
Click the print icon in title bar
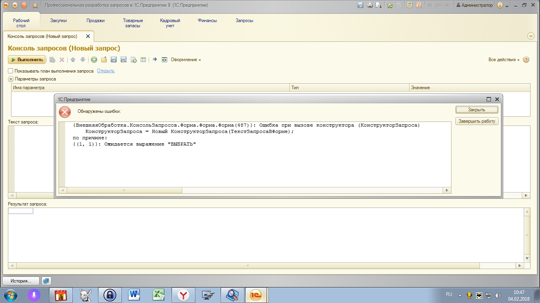pyautogui.click(x=370, y=5)
